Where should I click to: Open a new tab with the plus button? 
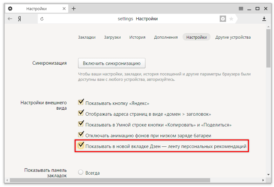tap(74, 9)
